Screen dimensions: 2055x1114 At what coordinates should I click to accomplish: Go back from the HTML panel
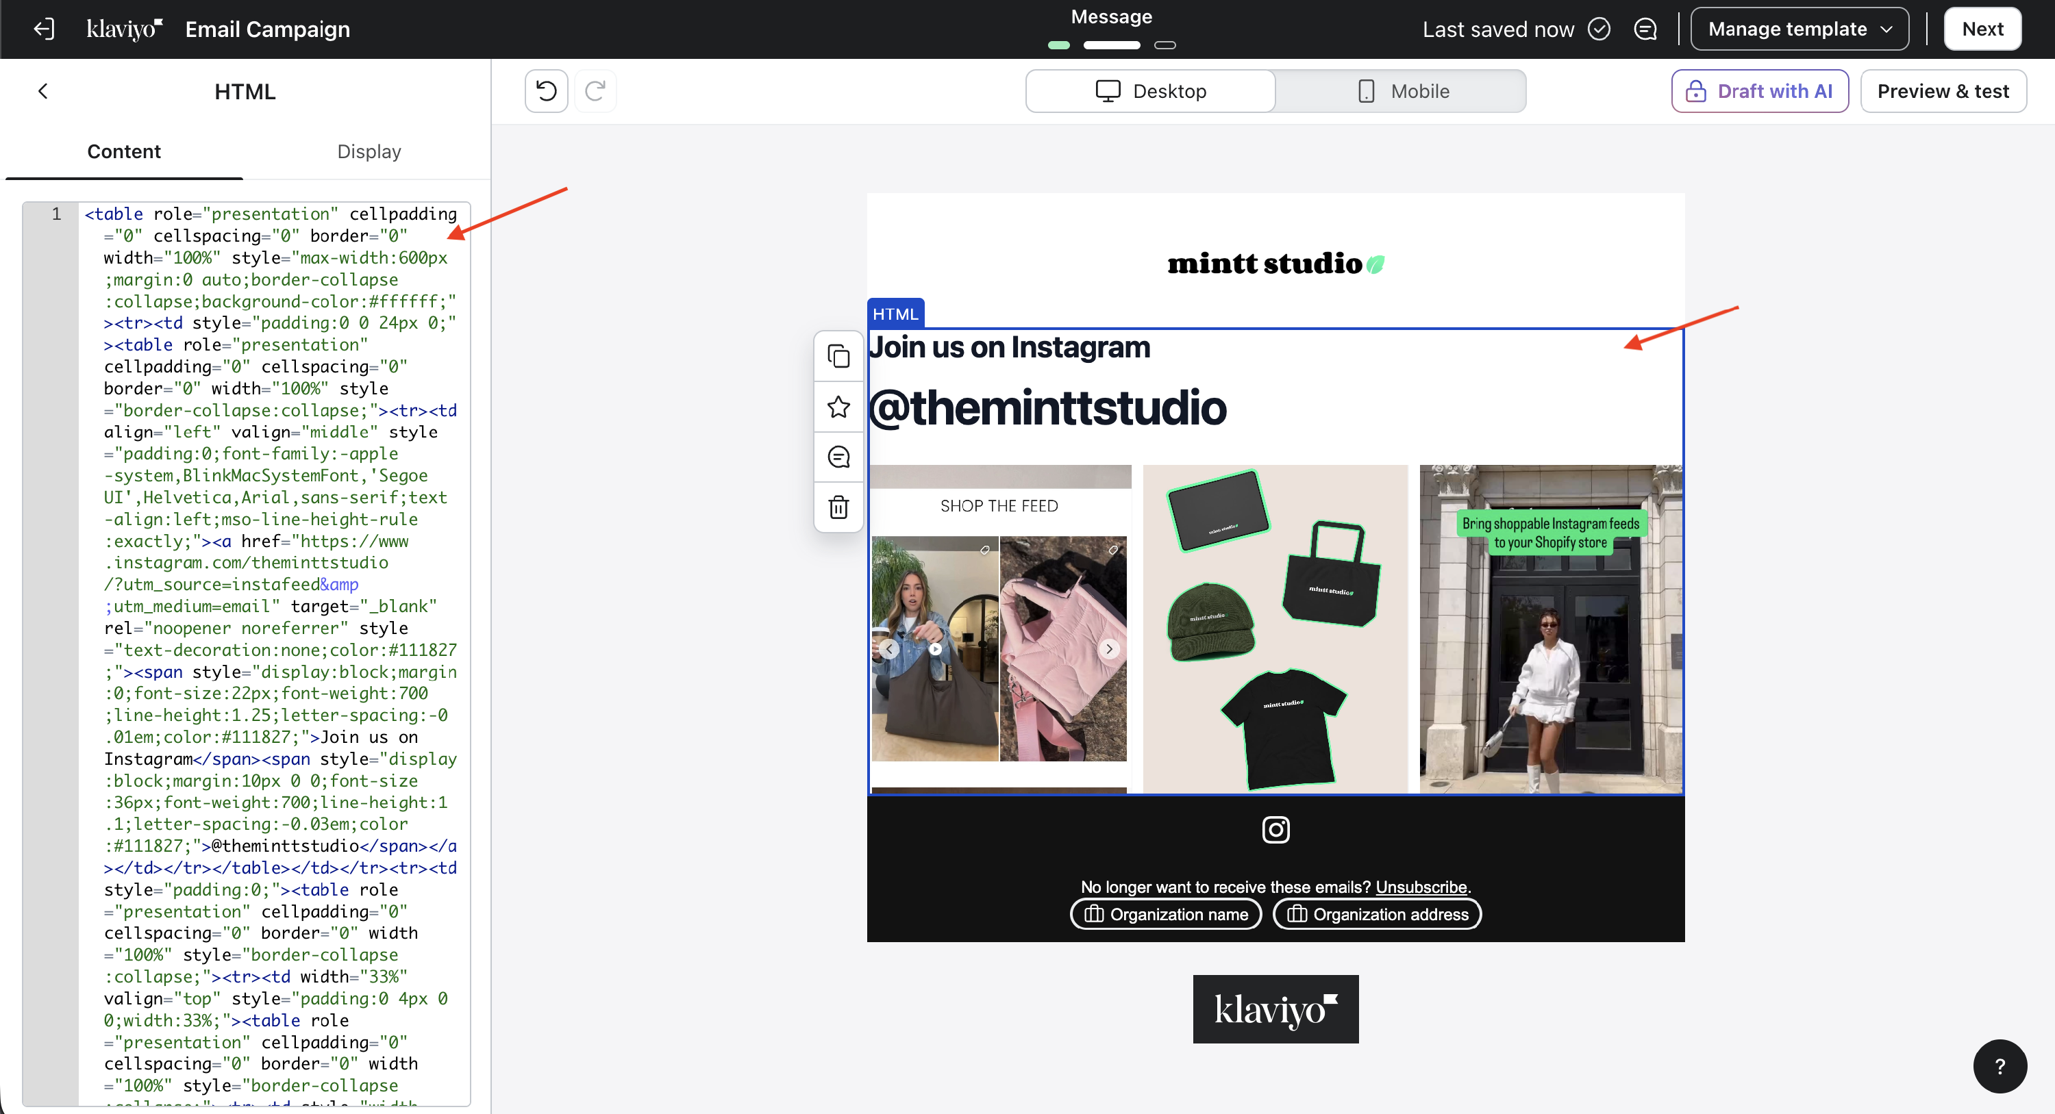(43, 91)
